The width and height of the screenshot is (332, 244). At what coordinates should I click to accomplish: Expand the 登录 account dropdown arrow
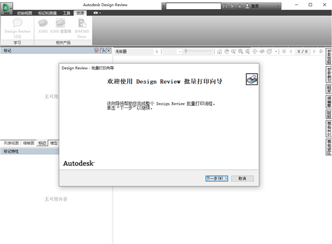coord(278,6)
